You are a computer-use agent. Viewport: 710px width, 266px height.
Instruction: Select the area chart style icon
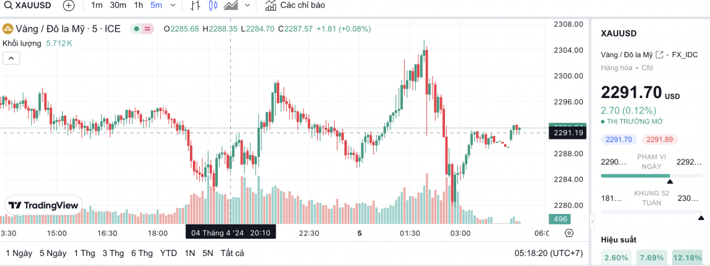coord(231,6)
